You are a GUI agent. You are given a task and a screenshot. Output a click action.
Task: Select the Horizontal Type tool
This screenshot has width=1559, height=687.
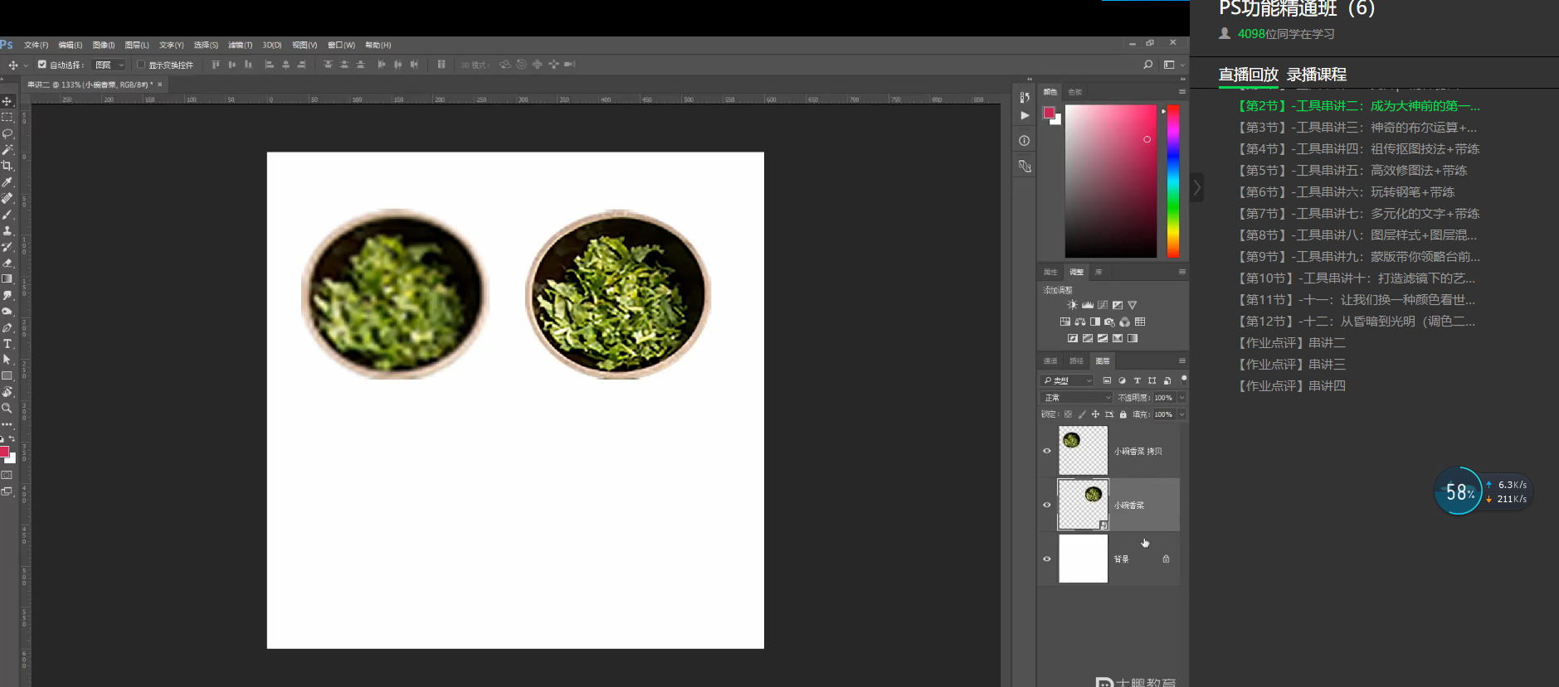7,344
